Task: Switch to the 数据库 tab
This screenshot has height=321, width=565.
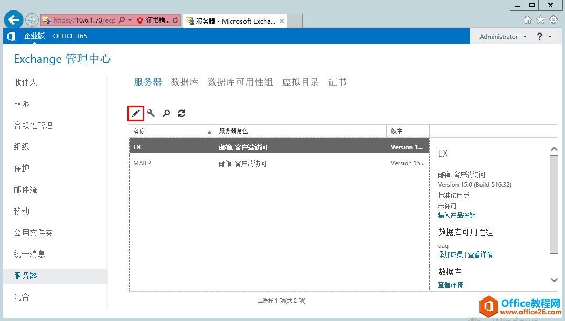Action: [x=185, y=82]
